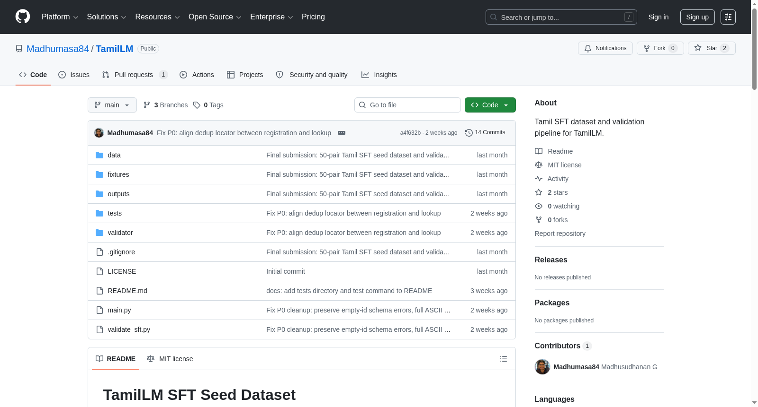The width and height of the screenshot is (758, 407).
Task: Open the outputs folder
Action: point(118,194)
